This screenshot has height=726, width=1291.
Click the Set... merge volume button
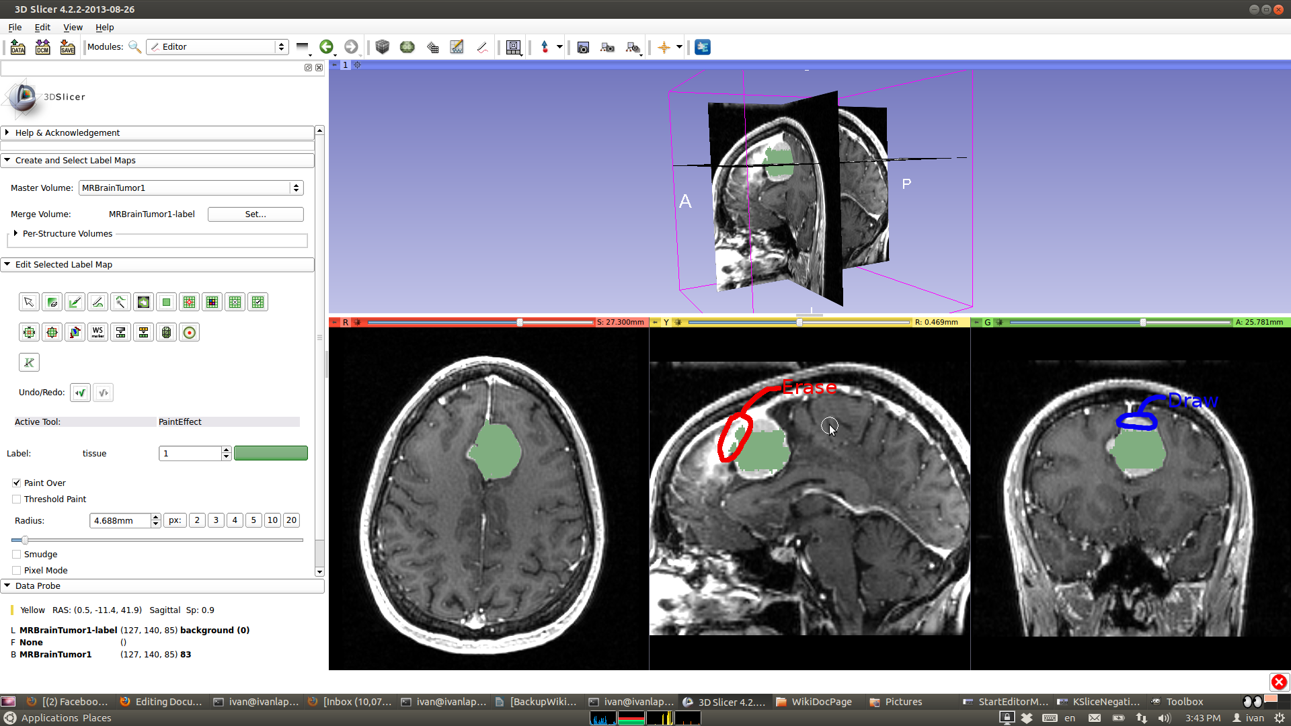256,214
